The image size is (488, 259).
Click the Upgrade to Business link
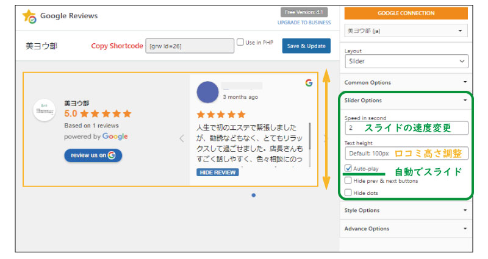point(304,22)
